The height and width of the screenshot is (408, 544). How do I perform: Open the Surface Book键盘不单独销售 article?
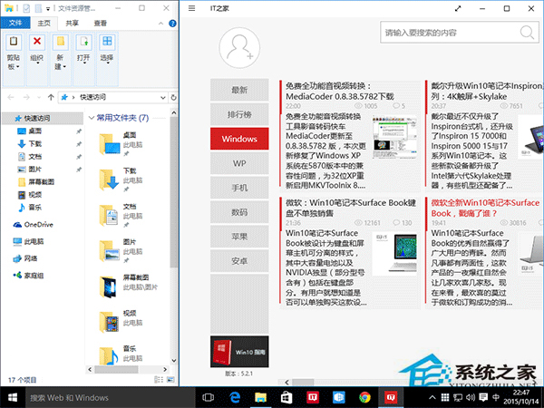350,253
